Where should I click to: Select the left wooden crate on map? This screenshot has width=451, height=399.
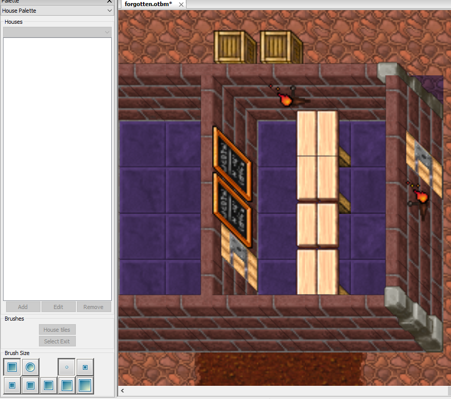235,47
